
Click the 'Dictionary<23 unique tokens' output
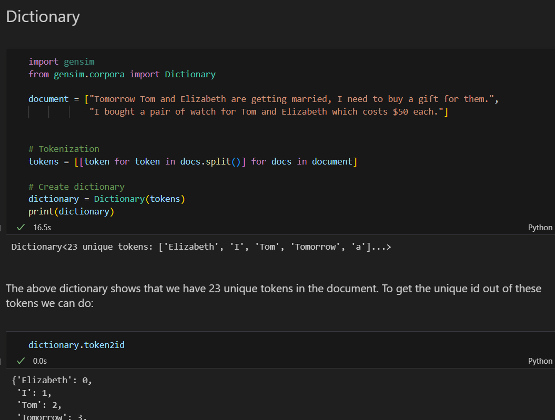point(201,247)
